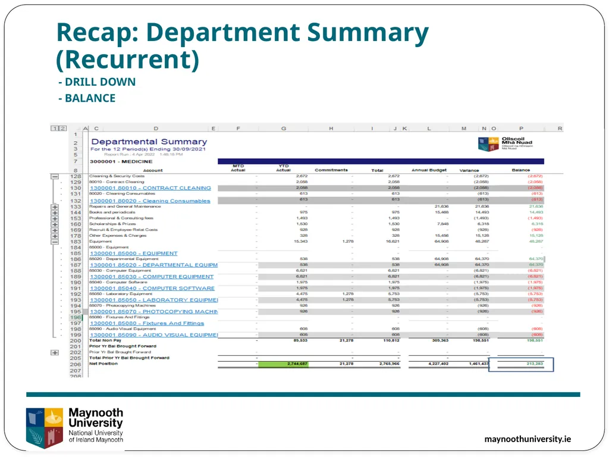Viewport: 609px width, 457px height.
Task: Click the green Net Position YTD Actual cell
Action: pyautogui.click(x=284, y=364)
